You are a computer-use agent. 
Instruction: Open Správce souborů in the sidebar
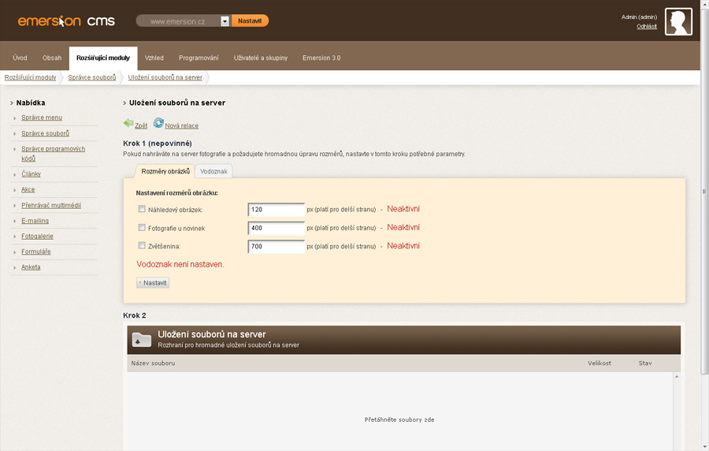tap(45, 133)
